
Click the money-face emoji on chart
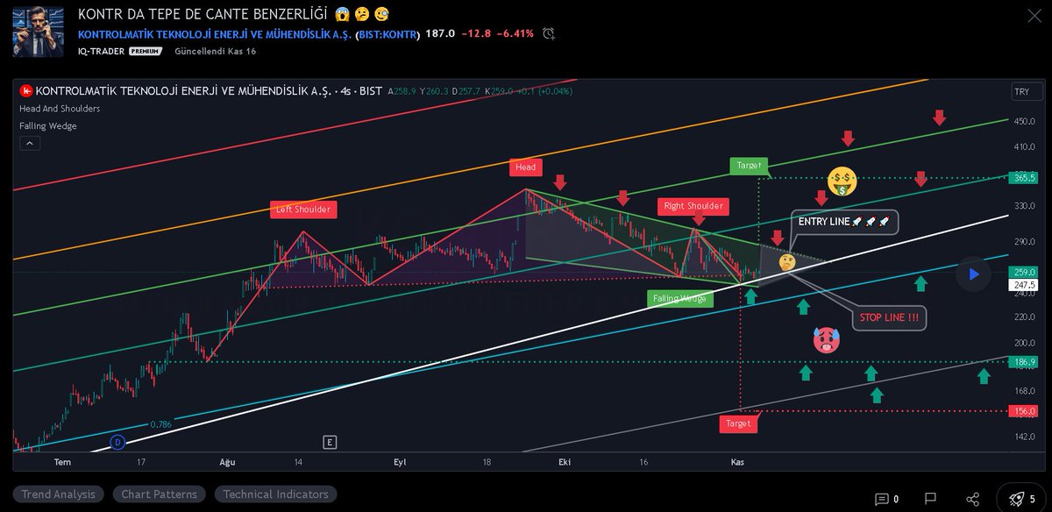[x=842, y=183]
